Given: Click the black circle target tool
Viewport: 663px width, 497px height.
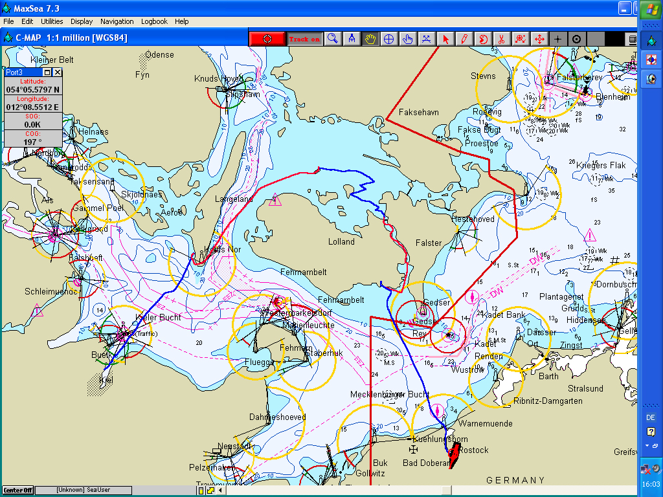Looking at the screenshot, I should coord(576,39).
